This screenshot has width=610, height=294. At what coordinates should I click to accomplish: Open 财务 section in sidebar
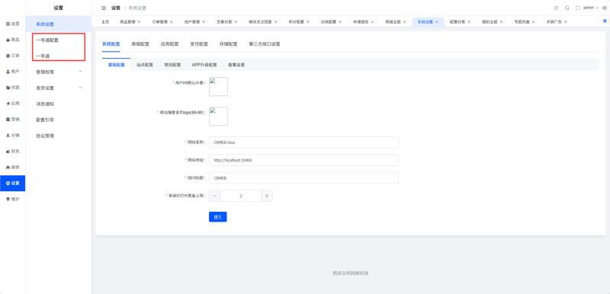click(13, 151)
